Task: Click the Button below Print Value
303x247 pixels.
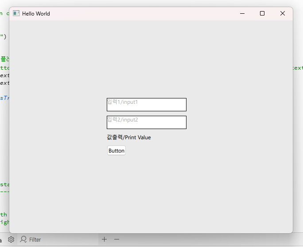Action: (117, 151)
